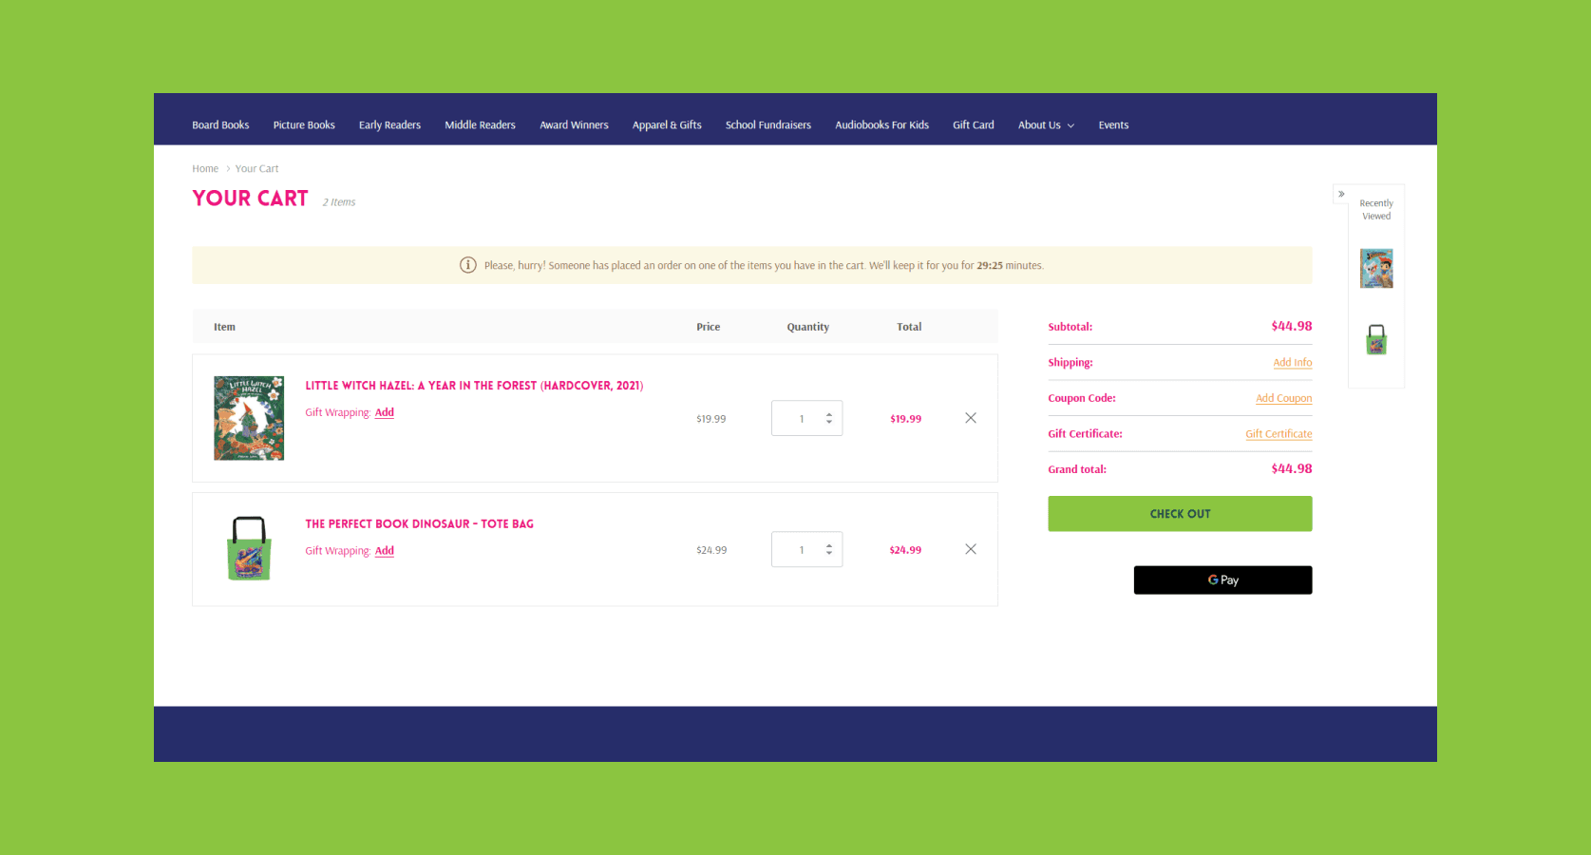
Task: Click the green Check Out button
Action: (x=1180, y=514)
